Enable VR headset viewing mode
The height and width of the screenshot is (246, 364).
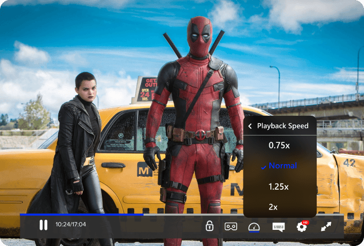click(x=231, y=226)
